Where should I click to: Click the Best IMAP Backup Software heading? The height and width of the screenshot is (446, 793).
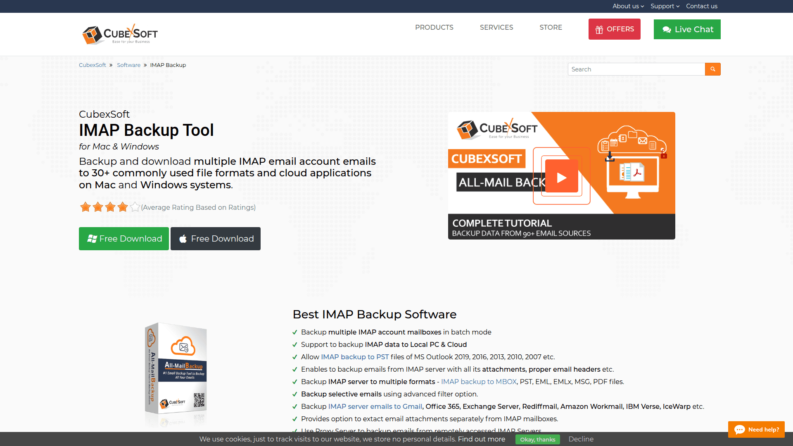pyautogui.click(x=375, y=315)
